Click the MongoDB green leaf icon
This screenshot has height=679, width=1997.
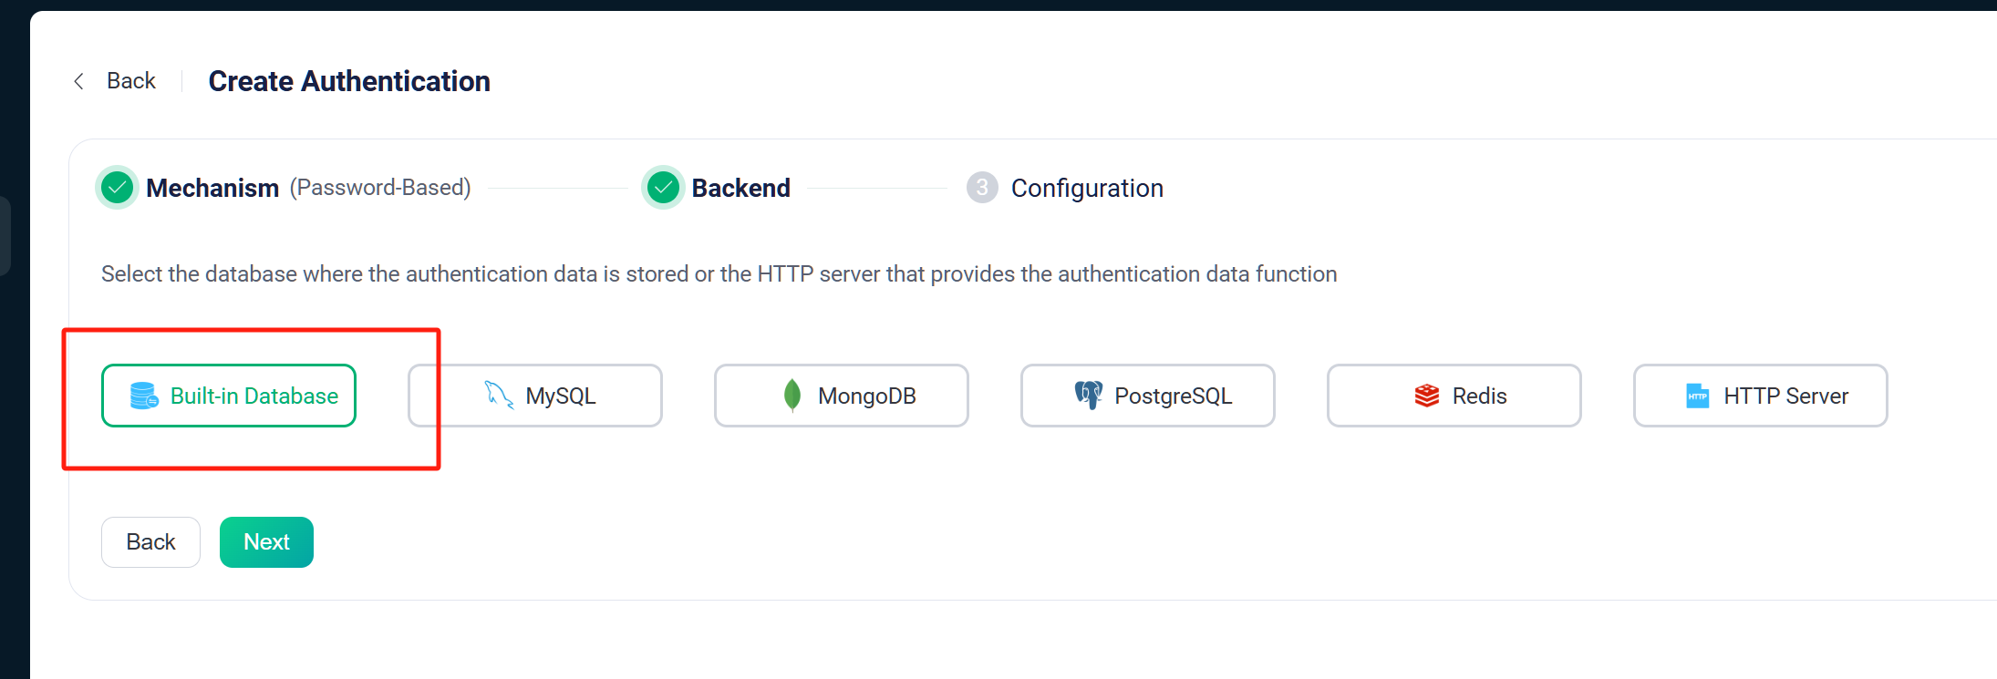(792, 396)
